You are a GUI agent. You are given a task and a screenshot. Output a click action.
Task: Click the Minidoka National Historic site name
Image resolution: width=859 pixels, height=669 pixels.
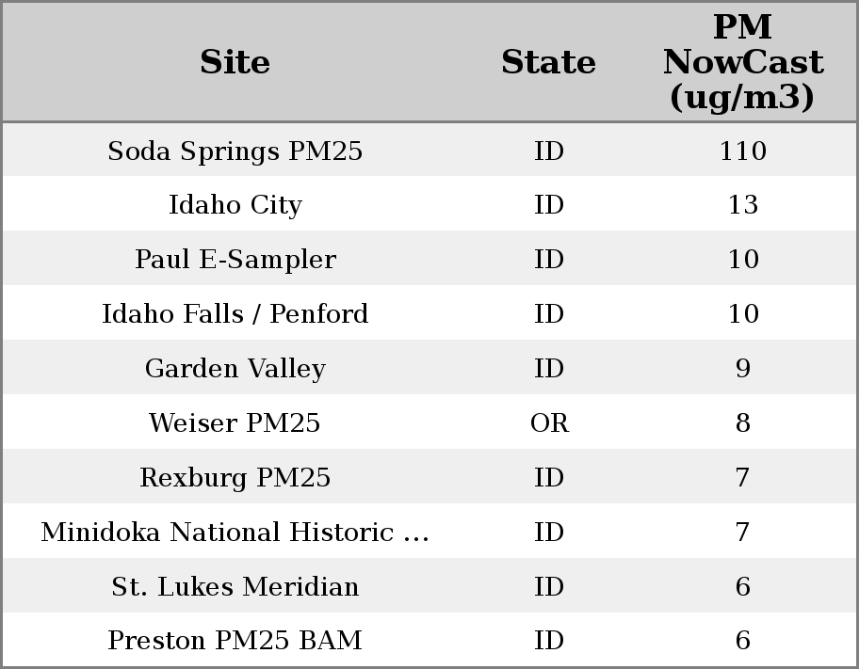click(235, 533)
